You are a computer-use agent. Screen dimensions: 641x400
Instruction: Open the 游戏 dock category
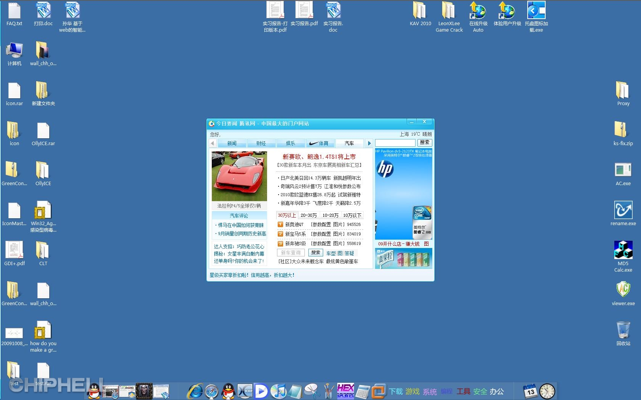[x=412, y=392]
